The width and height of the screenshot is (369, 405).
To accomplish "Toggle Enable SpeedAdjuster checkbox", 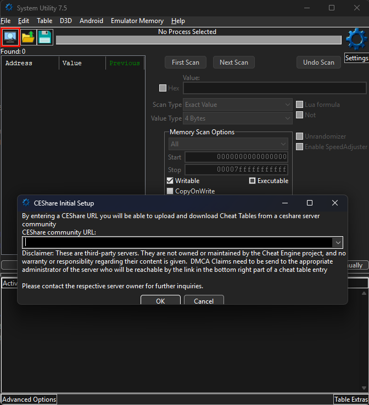I will 299,147.
